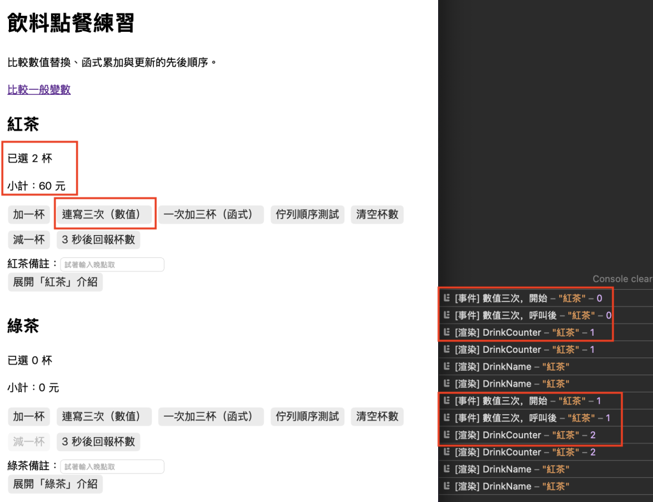Focus the 綠茶備註 input field

coord(112,467)
